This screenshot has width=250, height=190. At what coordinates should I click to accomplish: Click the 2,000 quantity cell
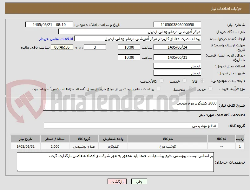coord(55,146)
